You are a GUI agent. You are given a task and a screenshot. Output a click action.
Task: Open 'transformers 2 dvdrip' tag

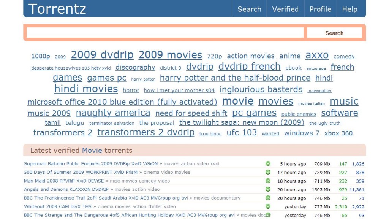pyautogui.click(x=146, y=132)
